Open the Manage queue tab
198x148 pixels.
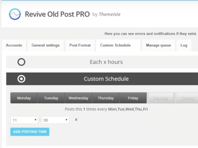pyautogui.click(x=158, y=45)
